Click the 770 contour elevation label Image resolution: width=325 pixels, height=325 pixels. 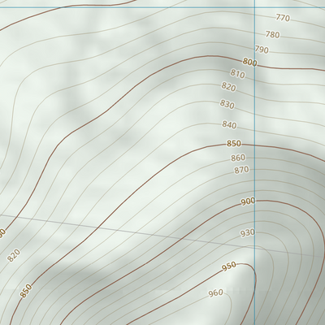point(283,18)
